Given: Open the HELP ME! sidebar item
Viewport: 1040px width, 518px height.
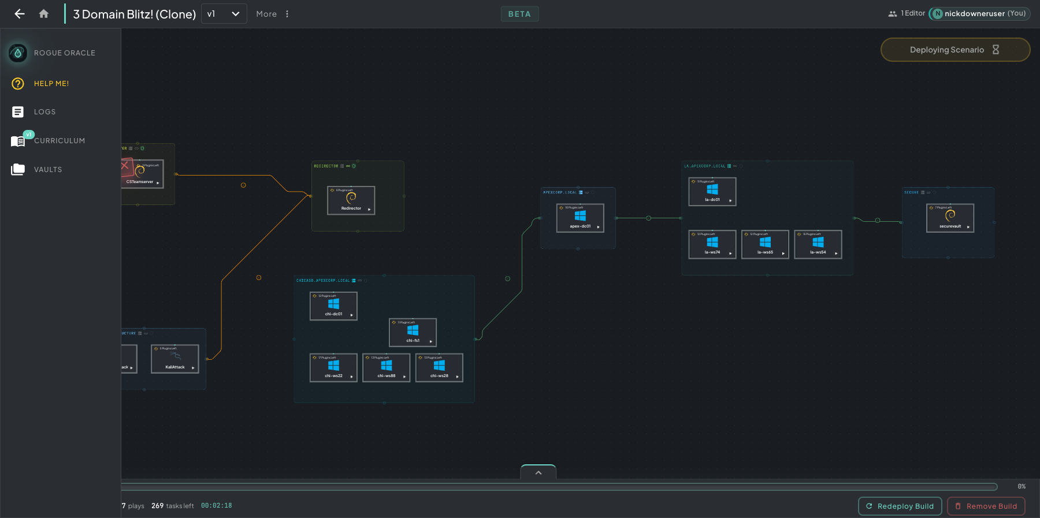Looking at the screenshot, I should [51, 84].
